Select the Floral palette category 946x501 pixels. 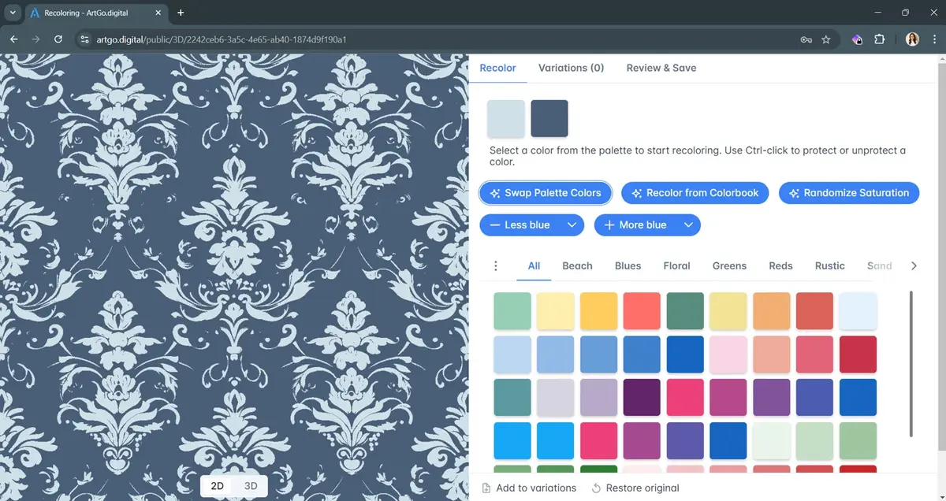(x=676, y=265)
